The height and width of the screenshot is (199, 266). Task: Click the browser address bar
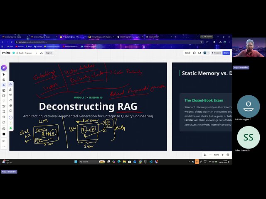[x=108, y=42]
